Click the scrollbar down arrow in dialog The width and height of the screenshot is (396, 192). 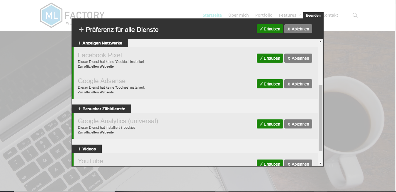pos(320,163)
